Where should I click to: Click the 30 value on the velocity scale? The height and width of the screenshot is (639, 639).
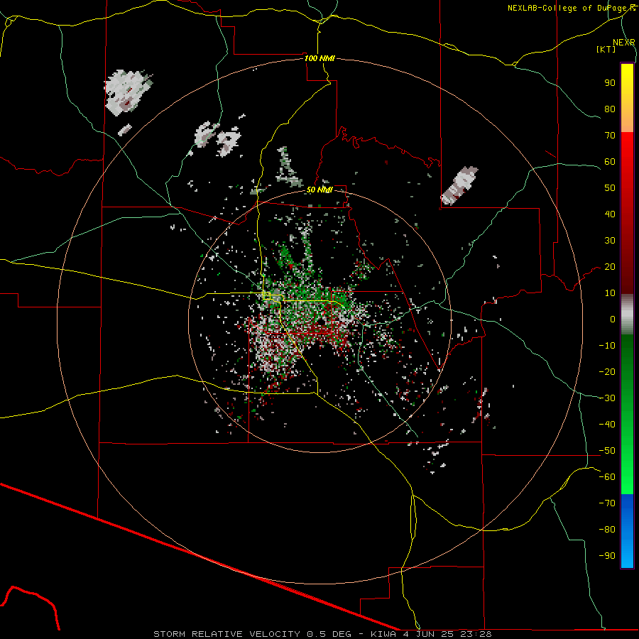pos(610,241)
